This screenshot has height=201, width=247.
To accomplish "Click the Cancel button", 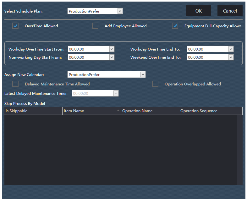I will [230, 11].
